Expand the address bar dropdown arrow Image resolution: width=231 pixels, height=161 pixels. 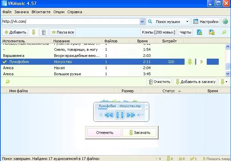click(x=142, y=22)
